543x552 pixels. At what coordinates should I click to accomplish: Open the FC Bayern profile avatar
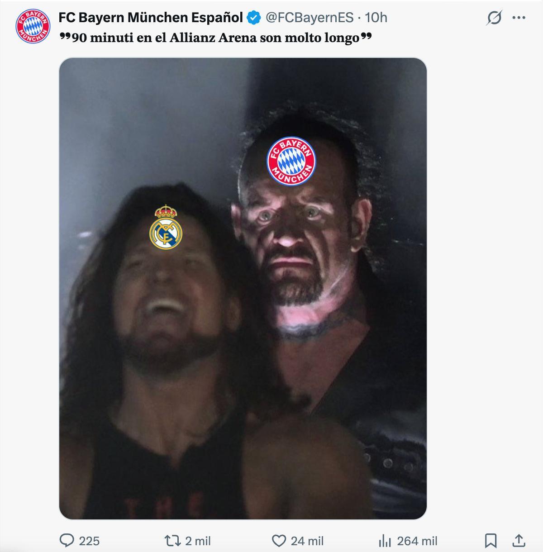33,26
